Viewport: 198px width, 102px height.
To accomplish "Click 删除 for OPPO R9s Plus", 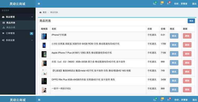I will coord(187,81).
